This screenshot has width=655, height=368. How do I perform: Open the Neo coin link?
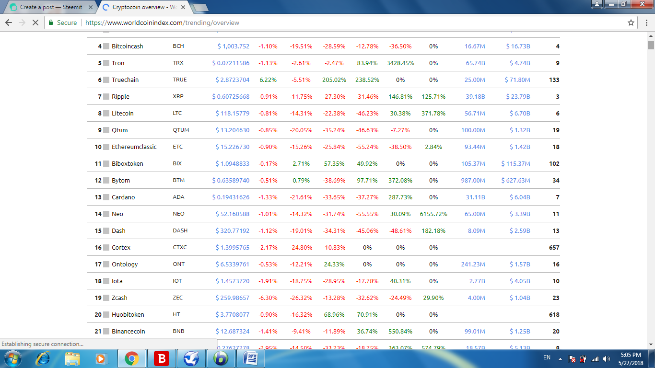click(117, 214)
